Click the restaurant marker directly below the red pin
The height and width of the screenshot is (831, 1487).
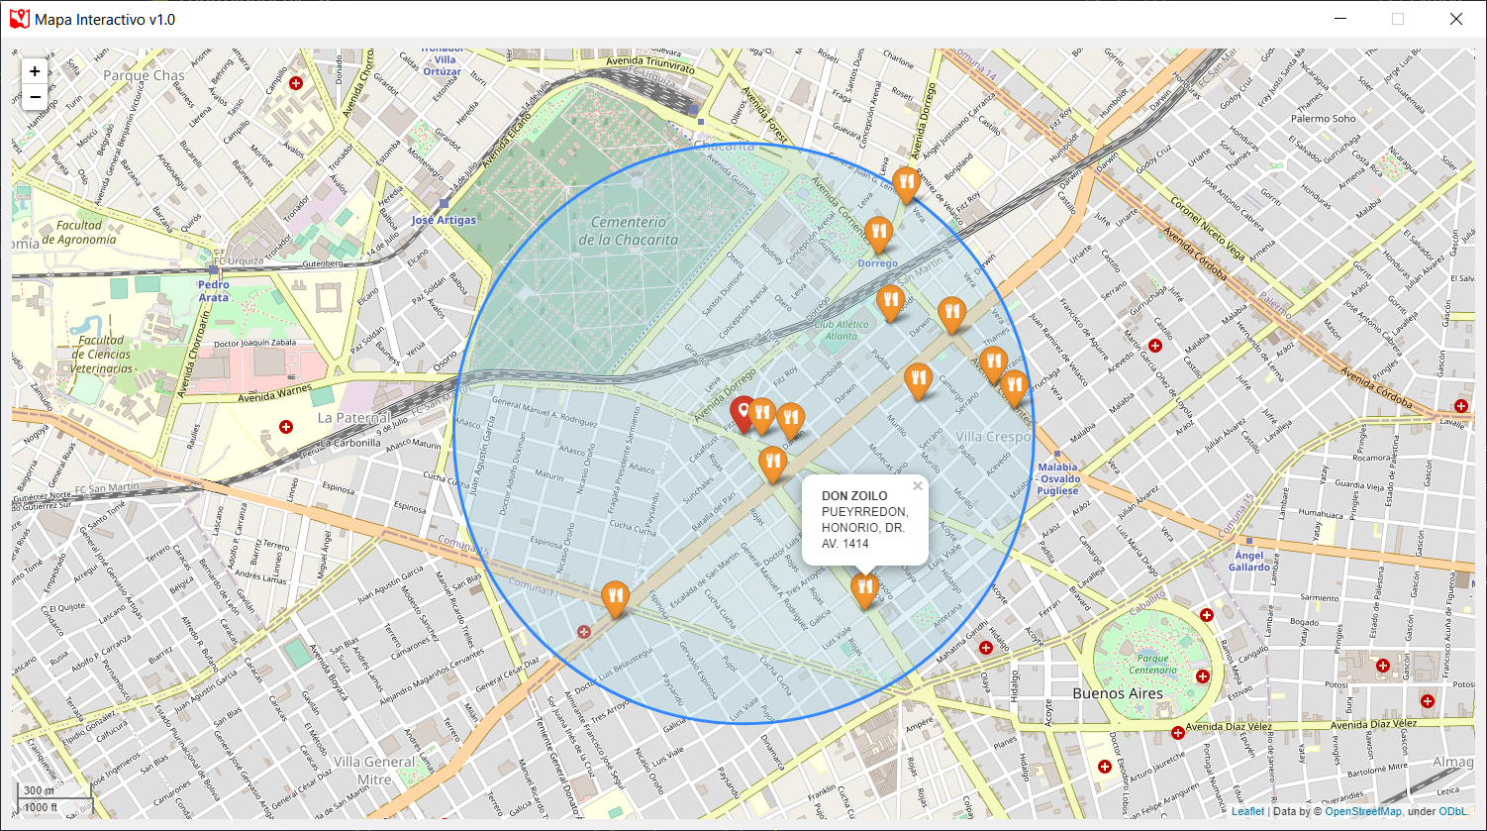coord(772,465)
